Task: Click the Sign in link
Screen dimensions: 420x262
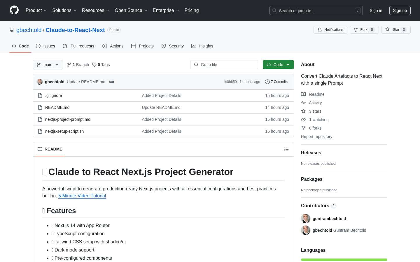Action: click(376, 10)
